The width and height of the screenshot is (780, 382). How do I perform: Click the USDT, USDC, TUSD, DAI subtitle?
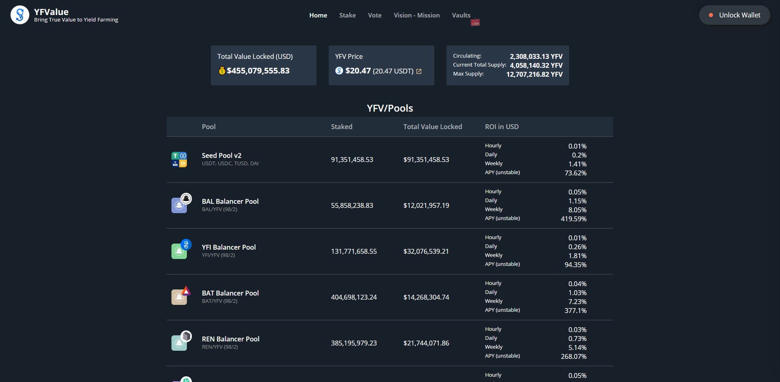(230, 164)
